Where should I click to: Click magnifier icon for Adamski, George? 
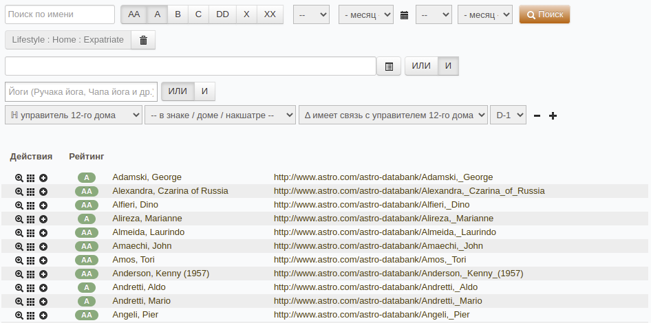(19, 178)
